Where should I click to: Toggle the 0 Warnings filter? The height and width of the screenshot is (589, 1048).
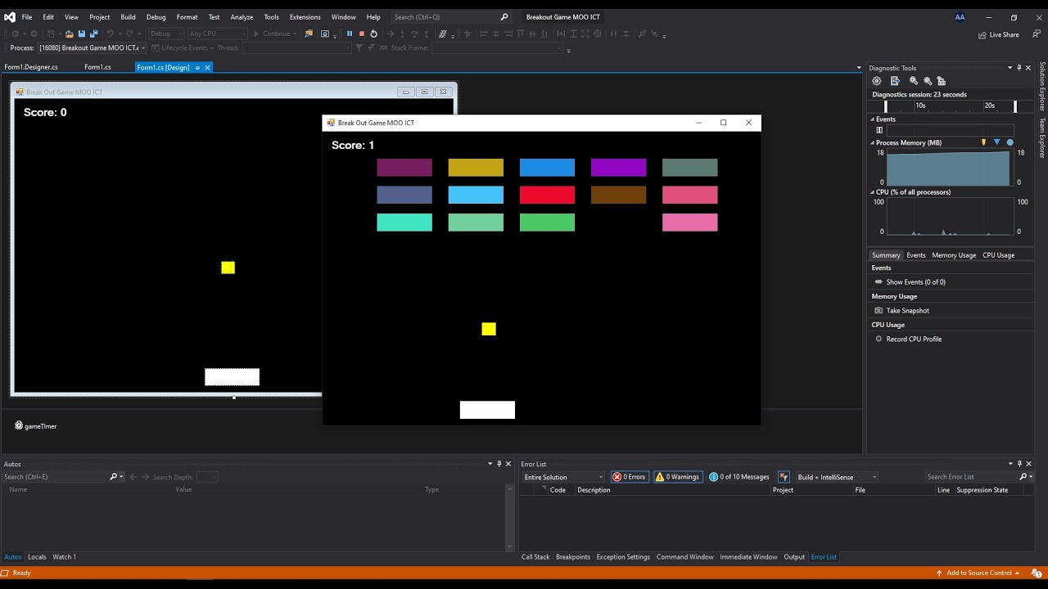point(677,476)
